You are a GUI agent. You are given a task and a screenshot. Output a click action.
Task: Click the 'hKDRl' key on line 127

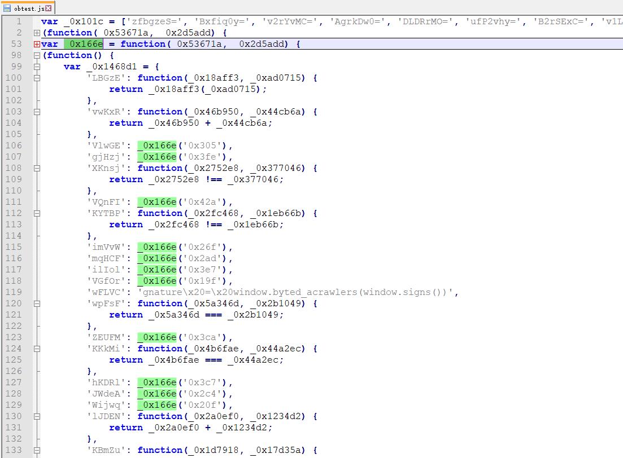click(x=106, y=382)
